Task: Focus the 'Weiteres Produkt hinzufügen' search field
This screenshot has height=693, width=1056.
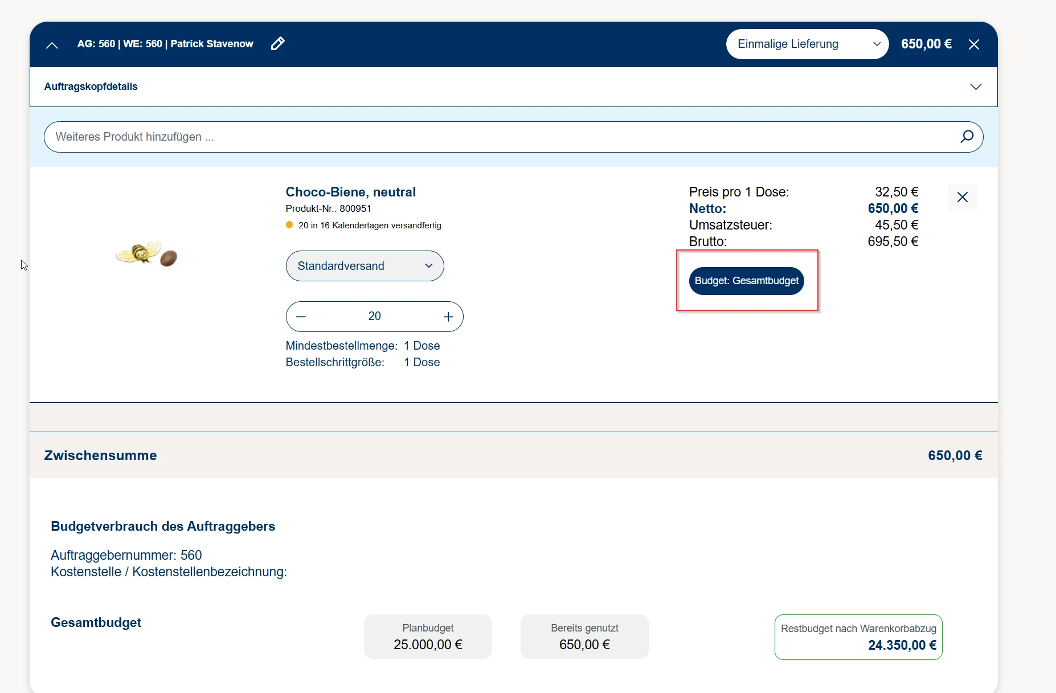Action: (501, 137)
